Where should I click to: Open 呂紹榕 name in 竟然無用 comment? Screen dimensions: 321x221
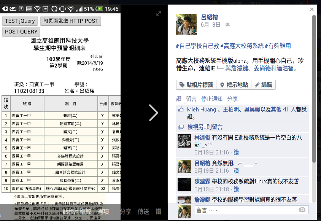(x=202, y=163)
